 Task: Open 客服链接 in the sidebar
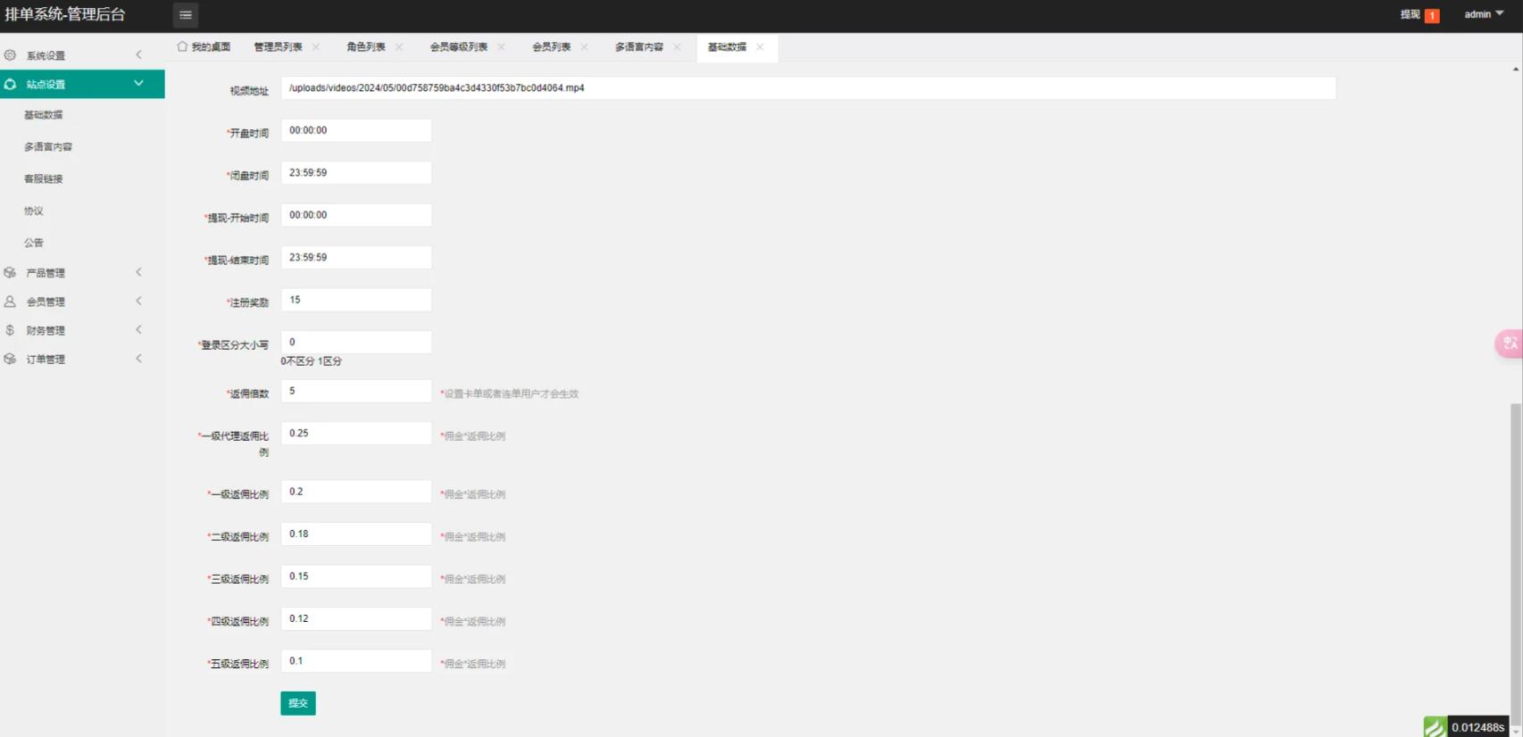click(x=44, y=179)
